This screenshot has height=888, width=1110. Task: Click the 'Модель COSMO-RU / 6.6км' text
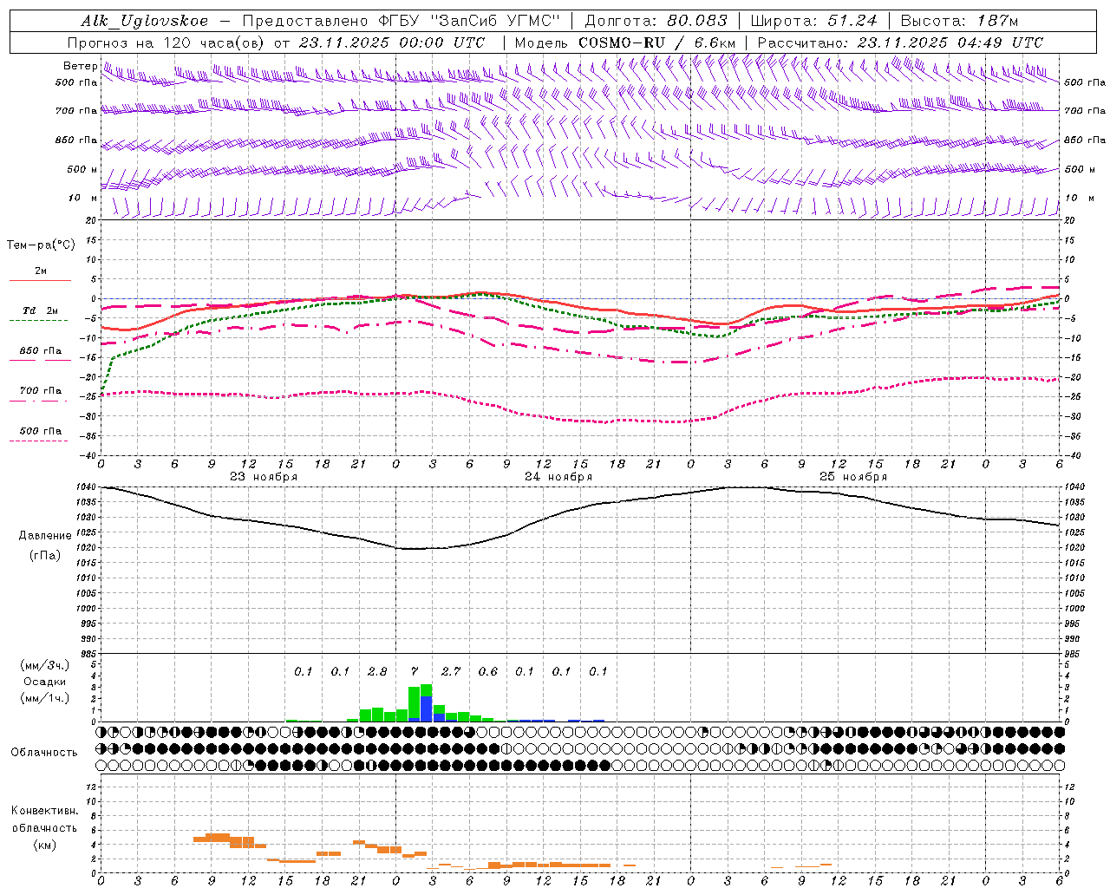click(625, 42)
